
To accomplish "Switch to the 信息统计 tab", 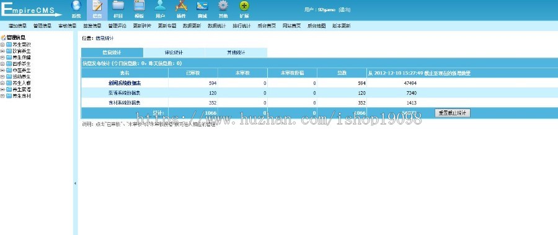I will pos(112,52).
